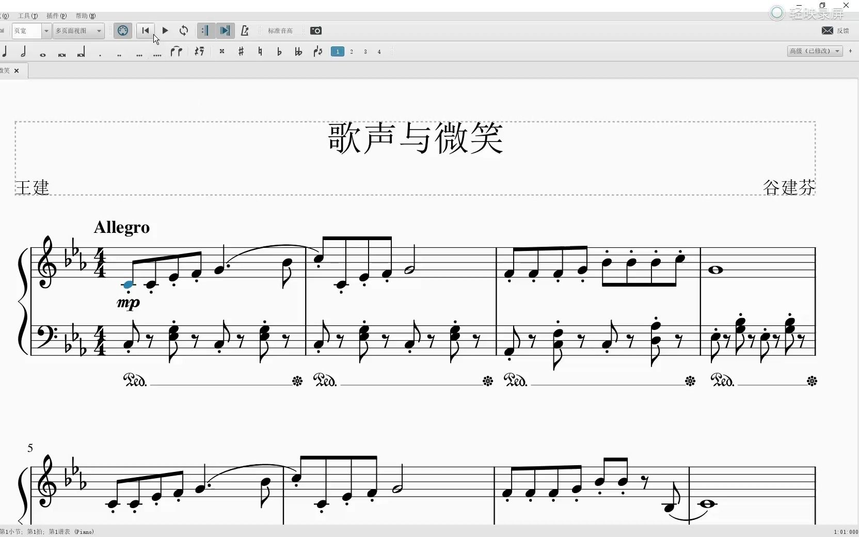The height and width of the screenshot is (537, 859).
Task: Select the Allegro tempo marking
Action: click(122, 227)
